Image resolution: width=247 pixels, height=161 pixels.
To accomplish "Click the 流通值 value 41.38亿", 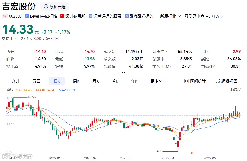I will [136, 66].
